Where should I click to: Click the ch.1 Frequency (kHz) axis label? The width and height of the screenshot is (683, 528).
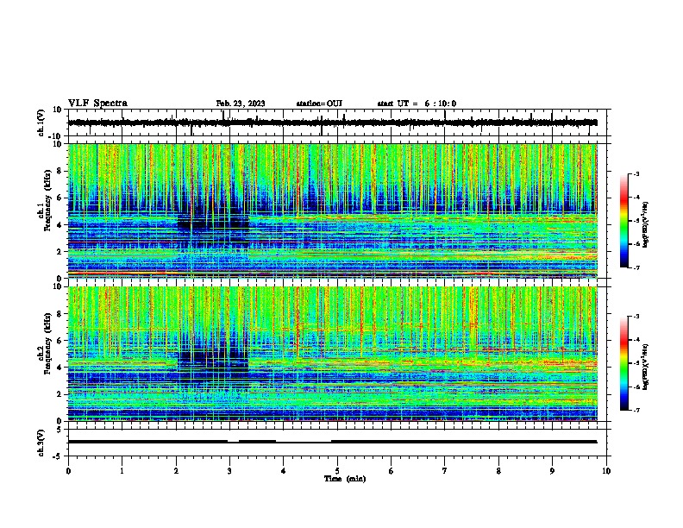coord(45,200)
